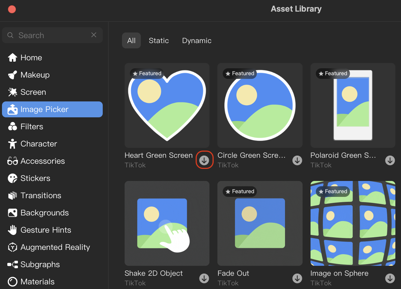Click the Transitions icon in sidebar
The width and height of the screenshot is (401, 289).
pos(12,196)
